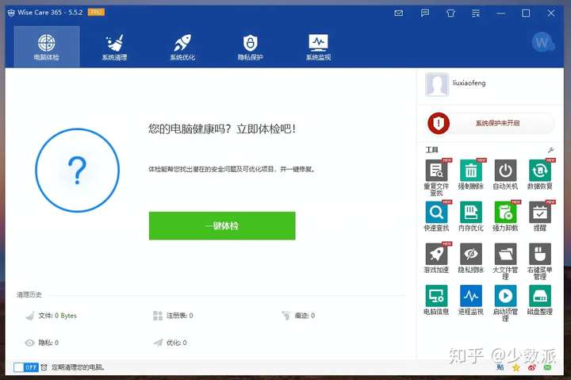Open the title bar menu list icon
Image resolution: width=571 pixels, height=380 pixels.
476,13
